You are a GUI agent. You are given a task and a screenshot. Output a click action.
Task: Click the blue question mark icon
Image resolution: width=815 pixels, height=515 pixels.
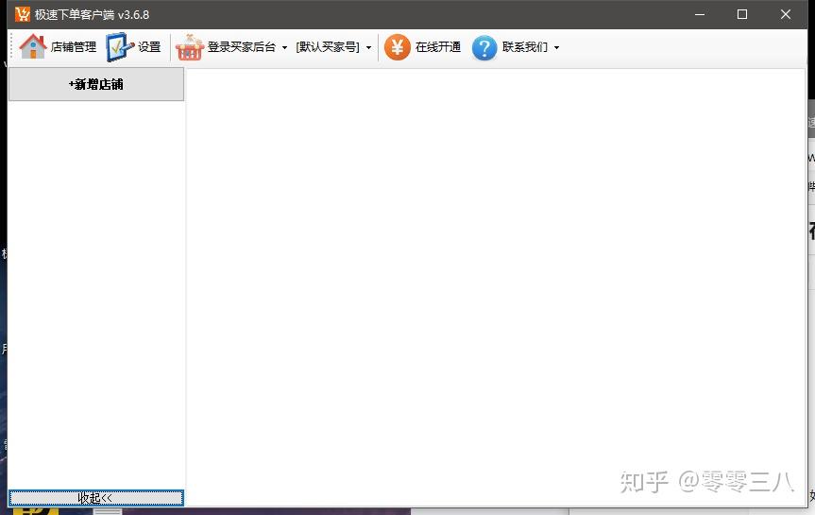click(x=484, y=48)
